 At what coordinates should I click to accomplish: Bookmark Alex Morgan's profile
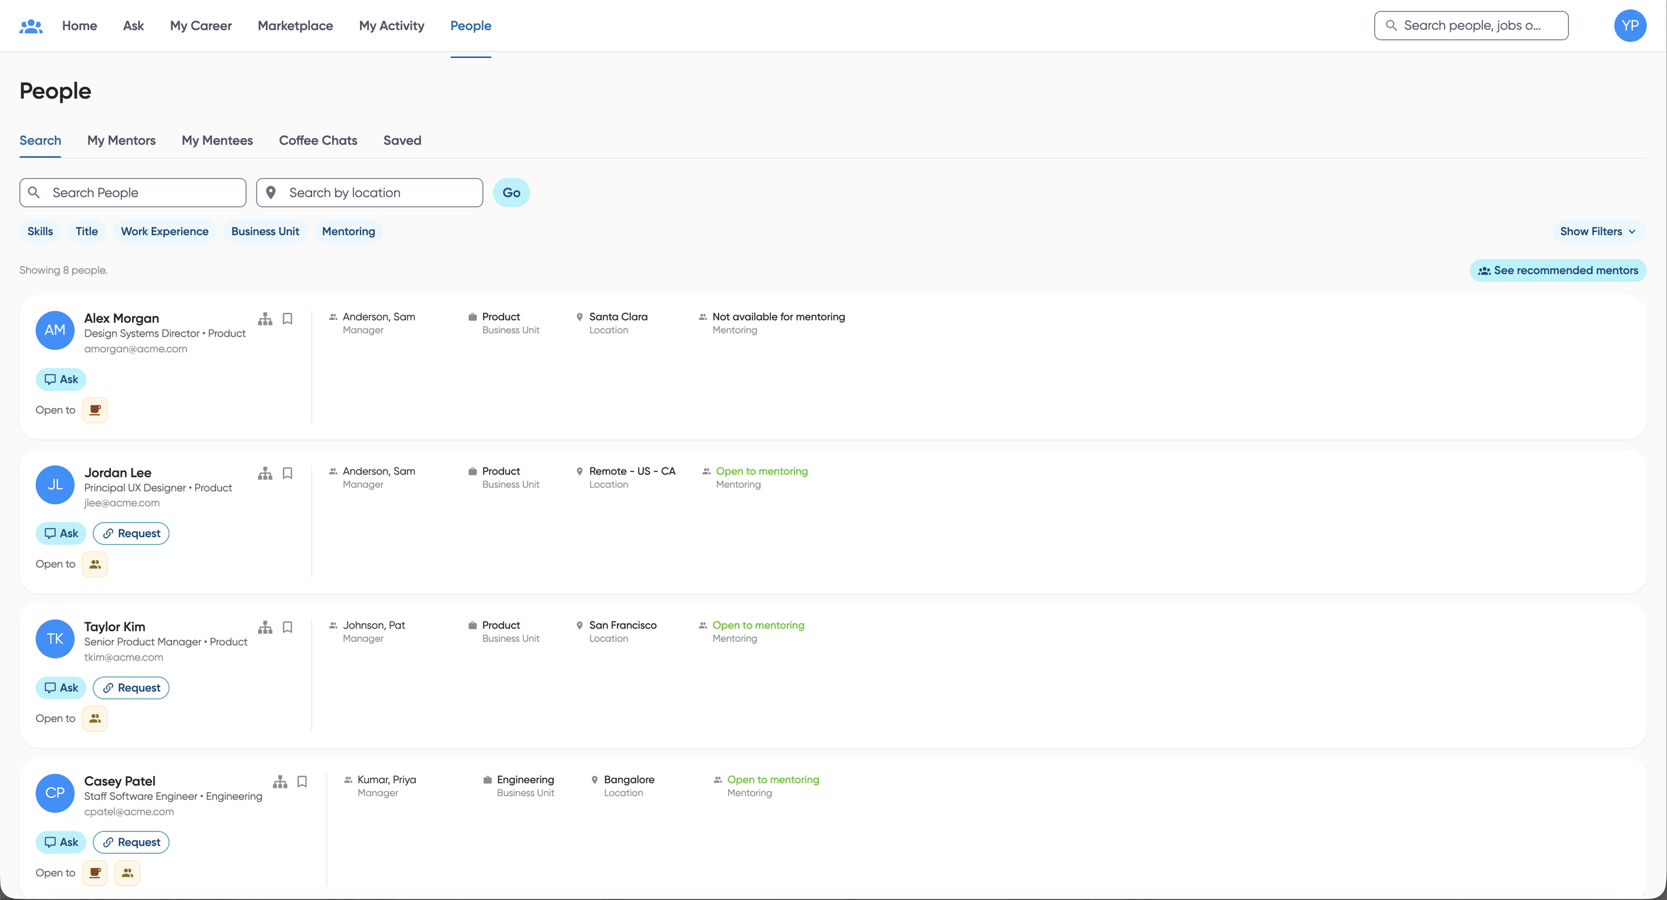click(287, 319)
